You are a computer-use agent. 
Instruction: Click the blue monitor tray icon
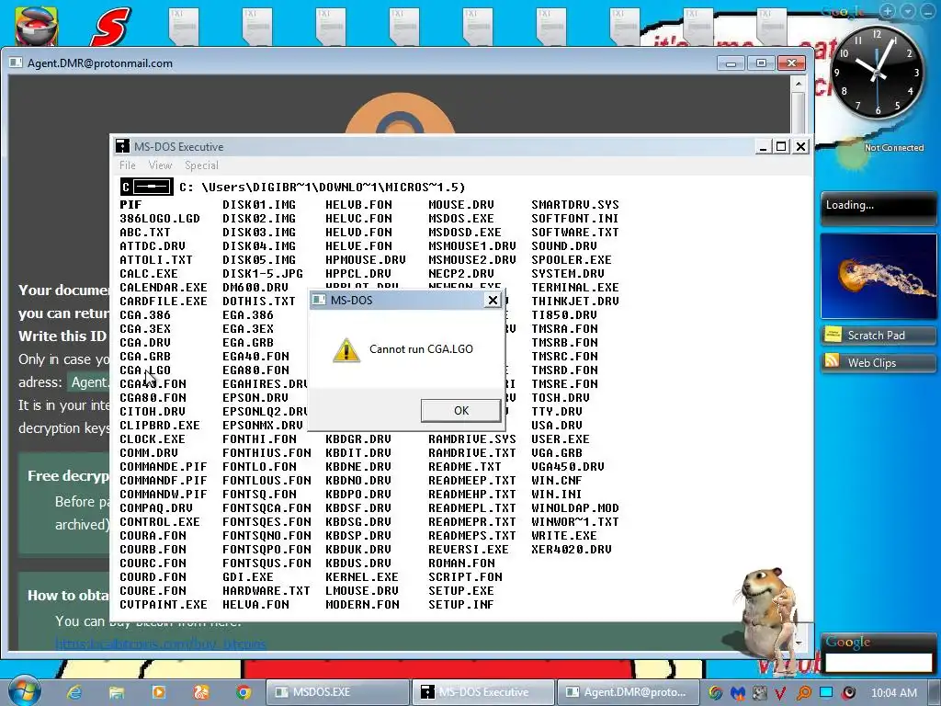pyautogui.click(x=826, y=692)
